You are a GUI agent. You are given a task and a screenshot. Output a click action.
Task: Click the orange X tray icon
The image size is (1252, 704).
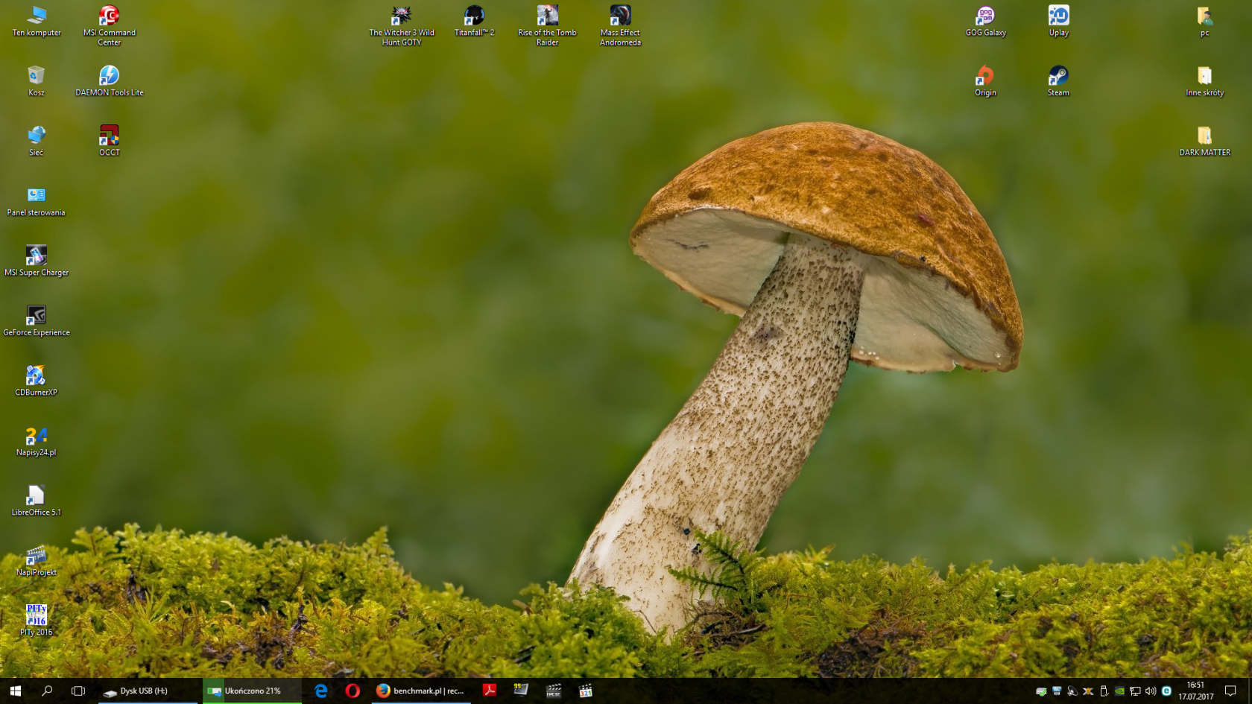tap(1088, 691)
